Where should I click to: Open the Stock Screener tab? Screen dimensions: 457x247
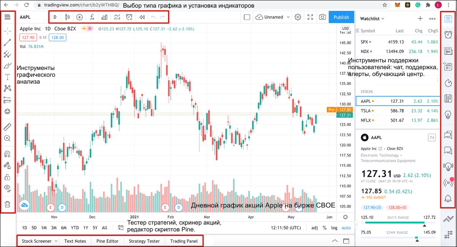(37, 241)
